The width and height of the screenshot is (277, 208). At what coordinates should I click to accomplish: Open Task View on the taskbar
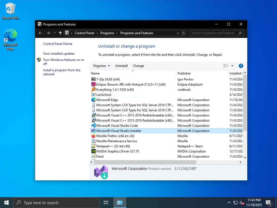pos(106,203)
